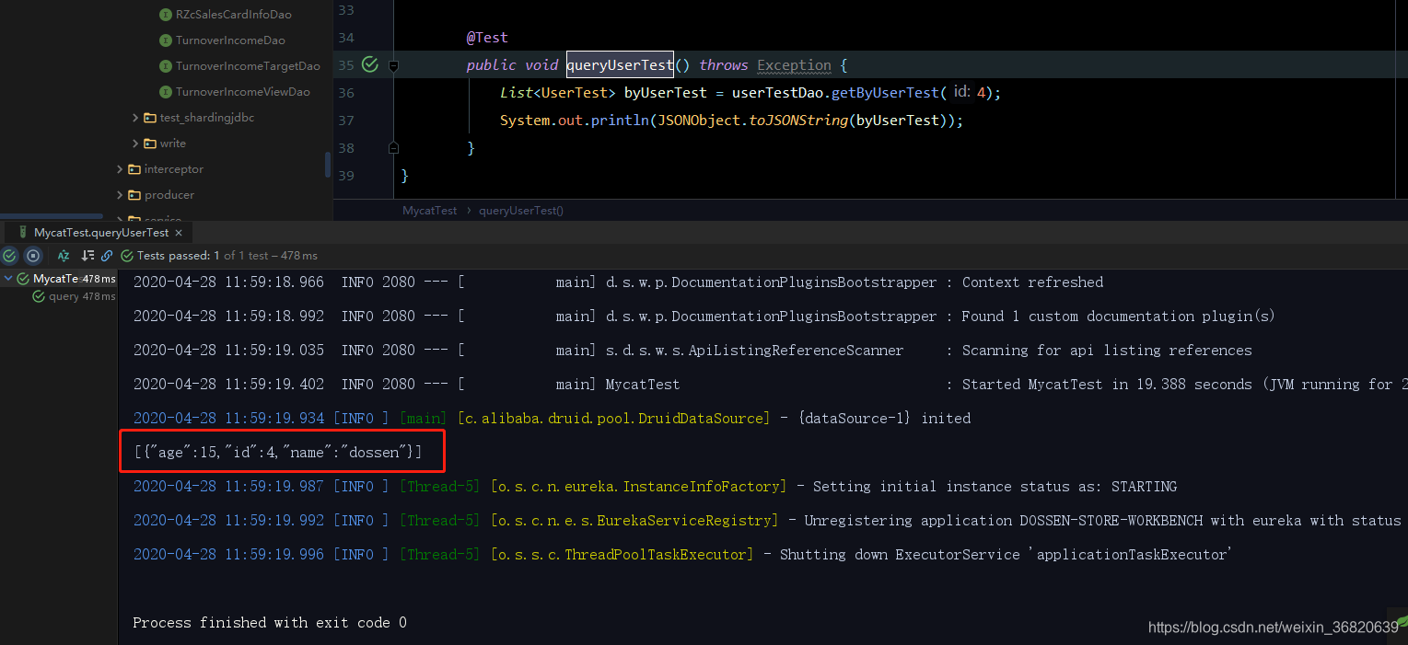Expand the producer folder
The width and height of the screenshot is (1408, 645).
[x=120, y=195]
